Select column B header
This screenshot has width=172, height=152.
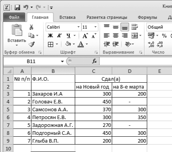click(53, 71)
